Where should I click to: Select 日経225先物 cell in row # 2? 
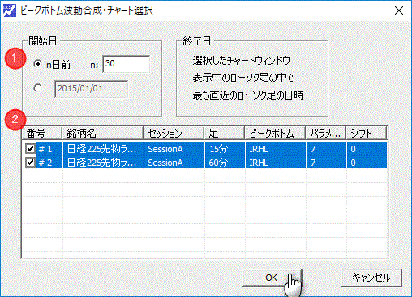[103, 163]
